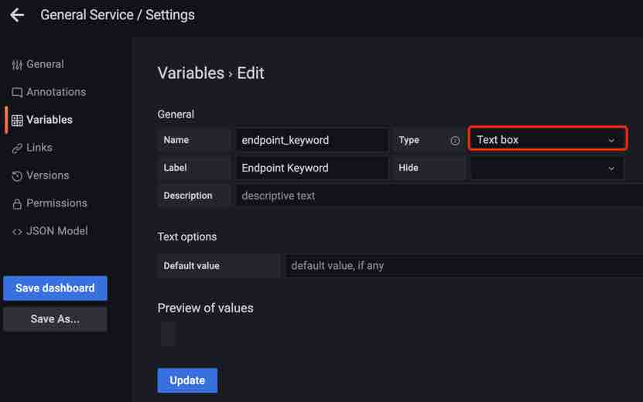Click the Name field containing endpoint_keyword
643x402 pixels.
coord(311,140)
